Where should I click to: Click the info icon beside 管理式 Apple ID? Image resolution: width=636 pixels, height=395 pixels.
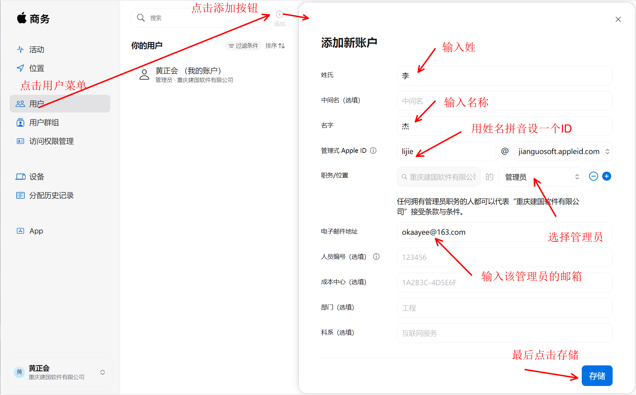(373, 151)
